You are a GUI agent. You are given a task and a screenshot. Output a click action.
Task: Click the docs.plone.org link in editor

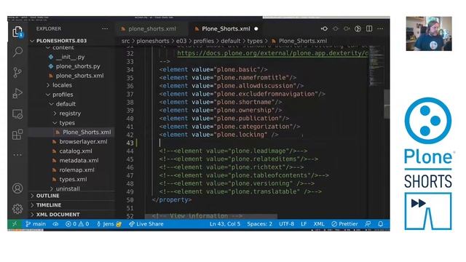pos(272,53)
